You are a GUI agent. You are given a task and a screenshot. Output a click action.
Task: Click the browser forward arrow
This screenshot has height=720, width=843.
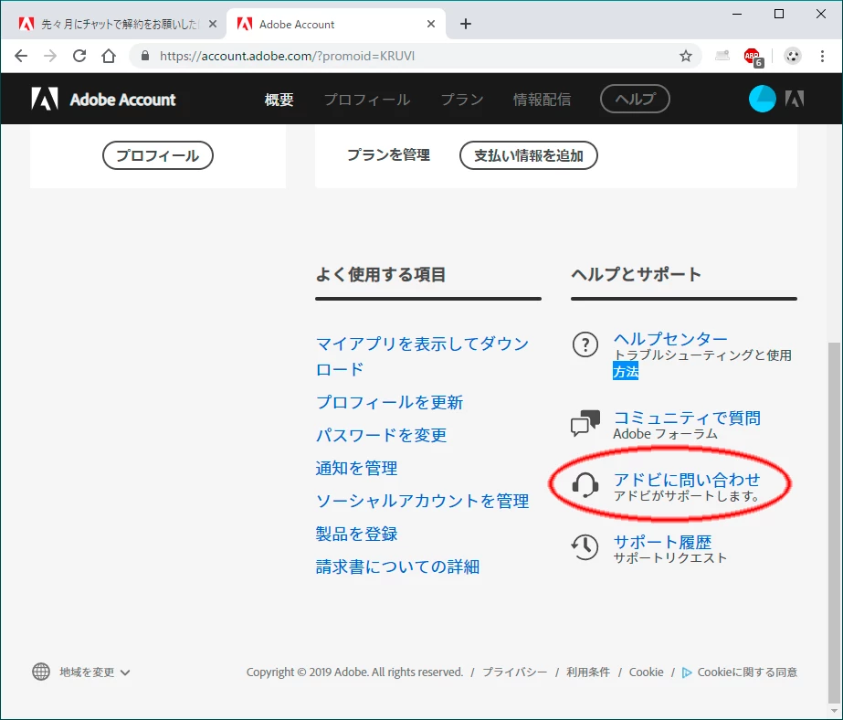tap(50, 56)
